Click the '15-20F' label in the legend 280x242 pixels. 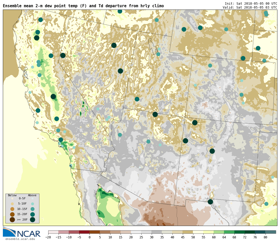[x=22, y=214]
